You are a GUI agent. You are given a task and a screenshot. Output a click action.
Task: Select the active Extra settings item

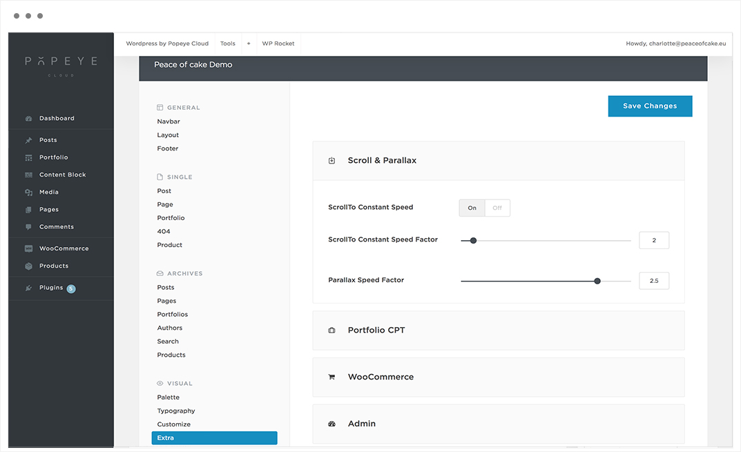tap(214, 438)
